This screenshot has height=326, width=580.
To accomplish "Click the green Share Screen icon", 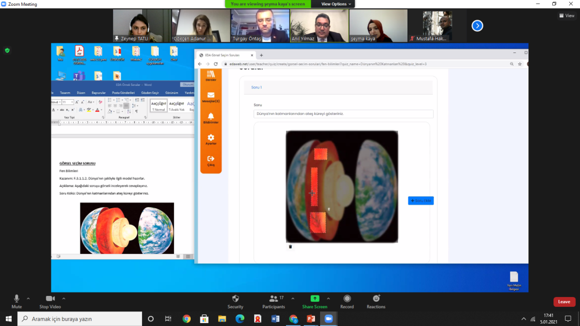I will click(315, 299).
